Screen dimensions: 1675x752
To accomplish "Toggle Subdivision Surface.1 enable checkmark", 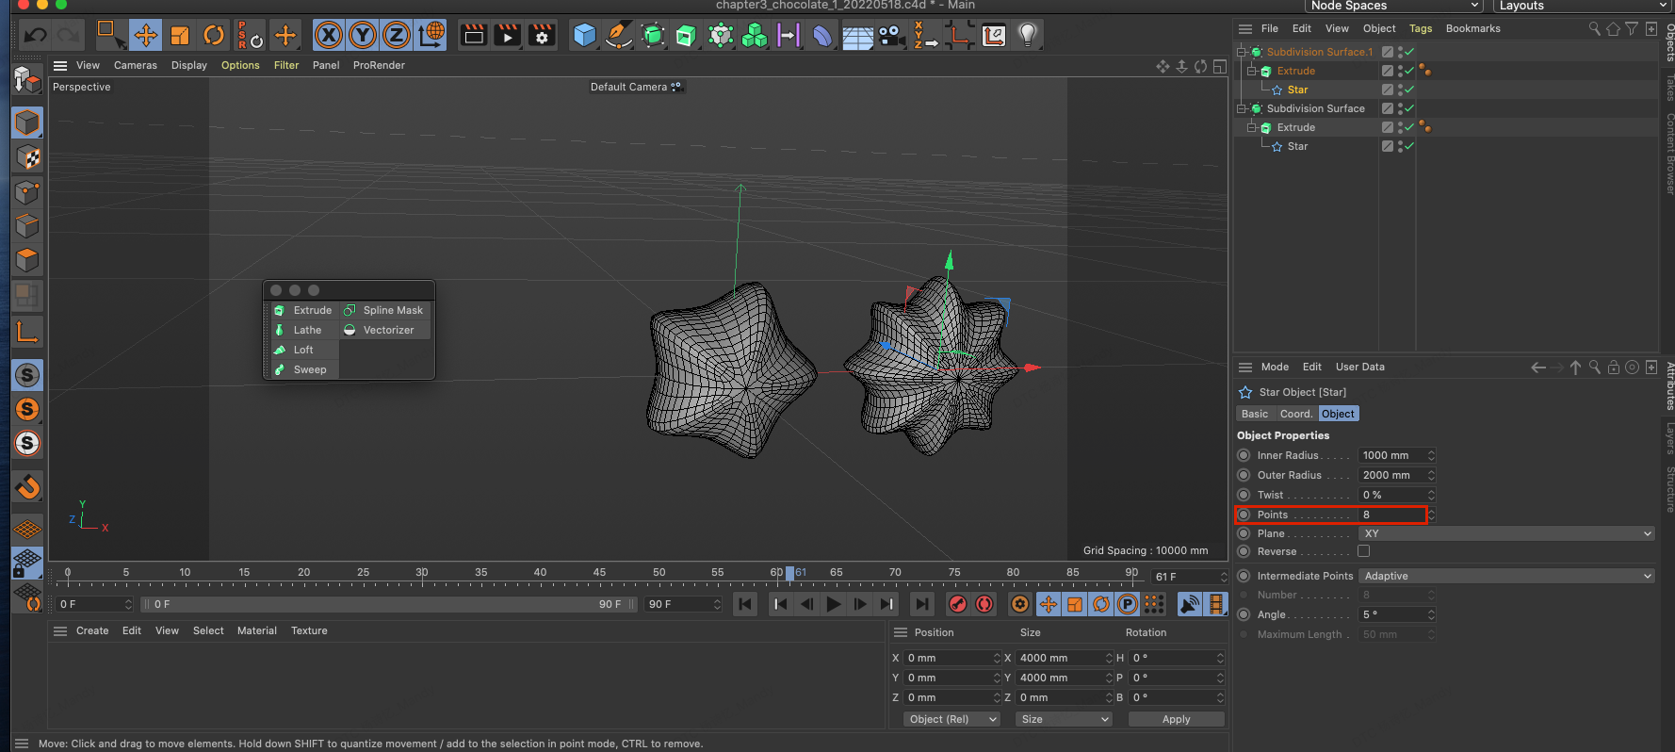I will [1409, 52].
